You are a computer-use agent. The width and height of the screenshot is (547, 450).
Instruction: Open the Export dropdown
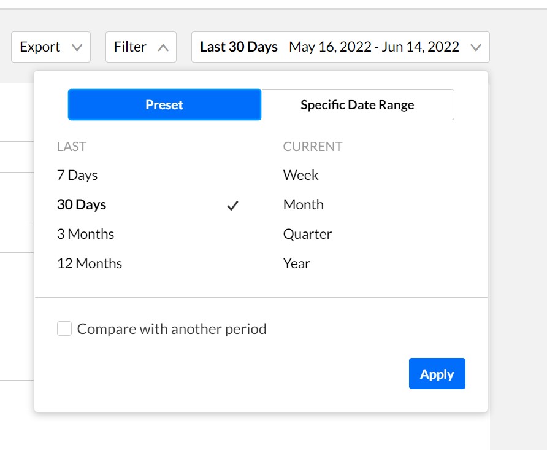pyautogui.click(x=51, y=47)
